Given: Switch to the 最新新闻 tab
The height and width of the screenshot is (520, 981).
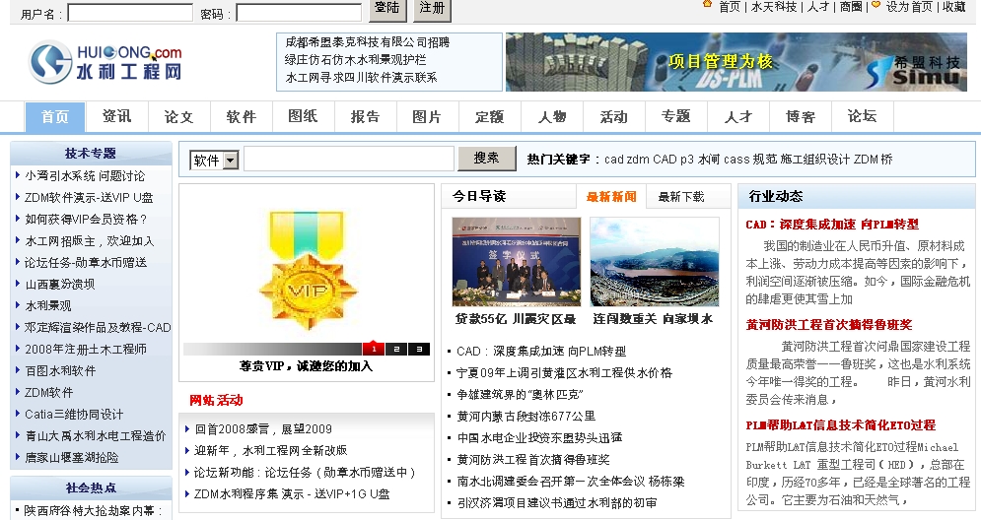Looking at the screenshot, I should pos(611,197).
